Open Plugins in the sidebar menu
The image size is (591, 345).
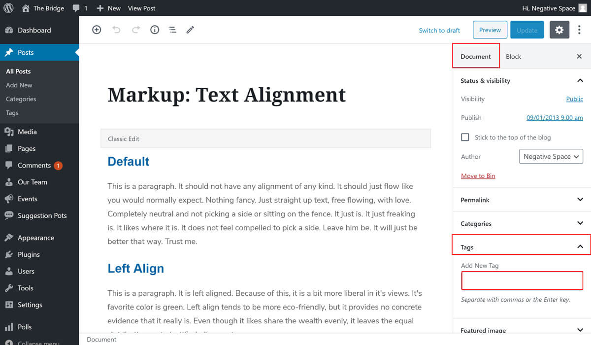[29, 255]
